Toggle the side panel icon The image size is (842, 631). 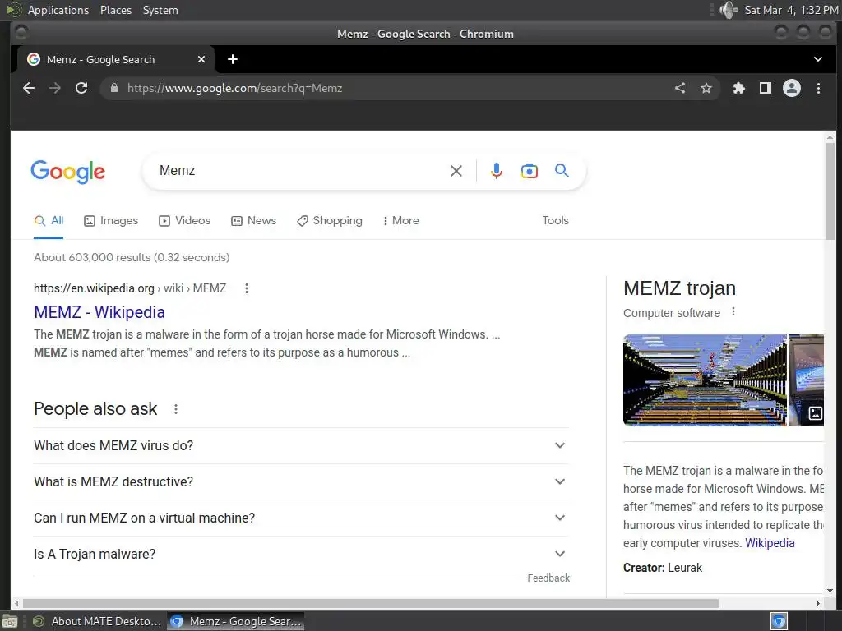766,88
